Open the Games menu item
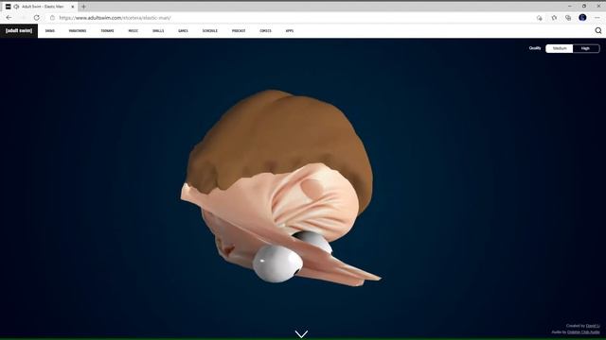This screenshot has height=340, width=606. (x=183, y=31)
